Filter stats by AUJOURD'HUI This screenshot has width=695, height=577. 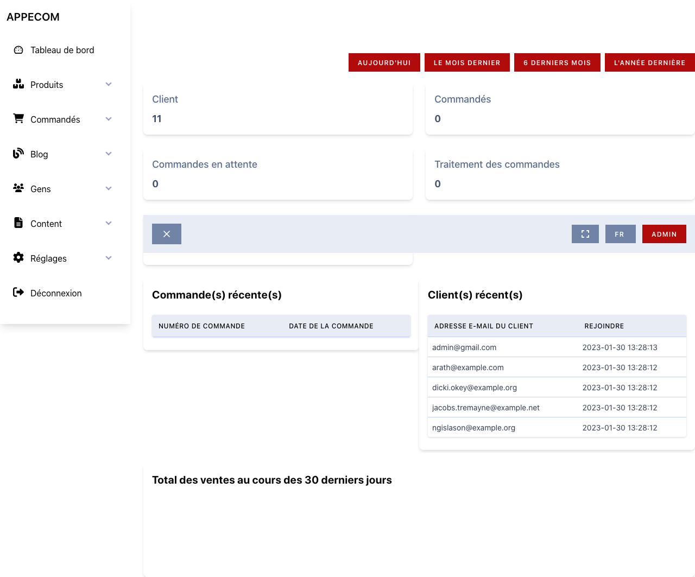[384, 62]
